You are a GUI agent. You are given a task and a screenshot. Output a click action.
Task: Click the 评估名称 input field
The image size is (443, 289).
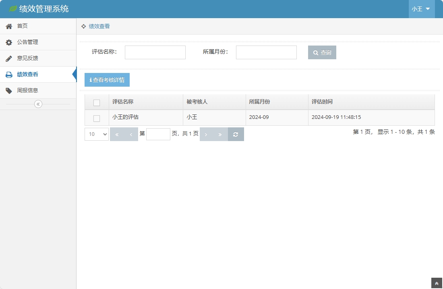155,52
